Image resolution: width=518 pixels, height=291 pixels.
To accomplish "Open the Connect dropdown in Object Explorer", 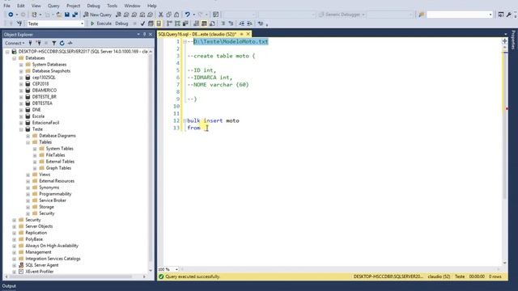I will [15, 43].
